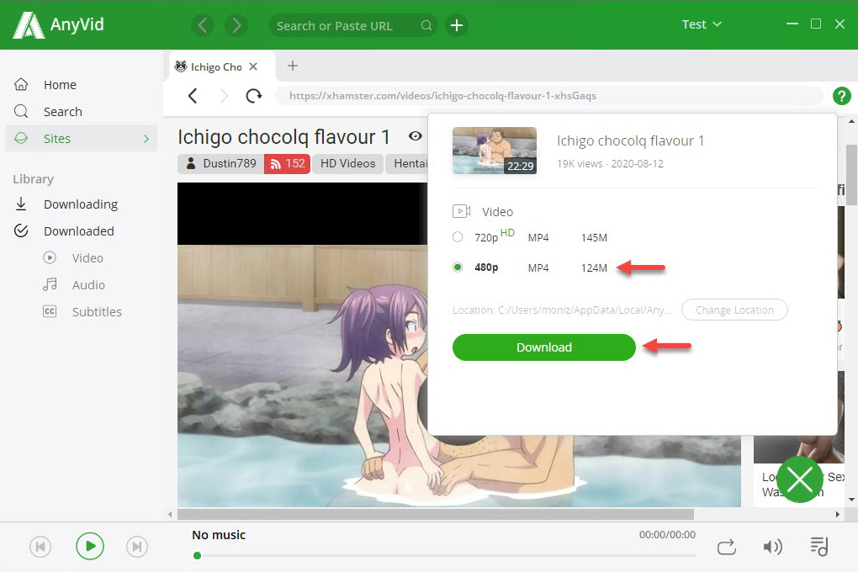Click the plus button beside search box
This screenshot has width=858, height=572.
click(x=457, y=25)
